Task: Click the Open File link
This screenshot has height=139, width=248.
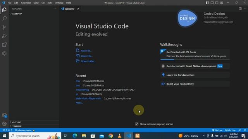Action: coord(87,56)
